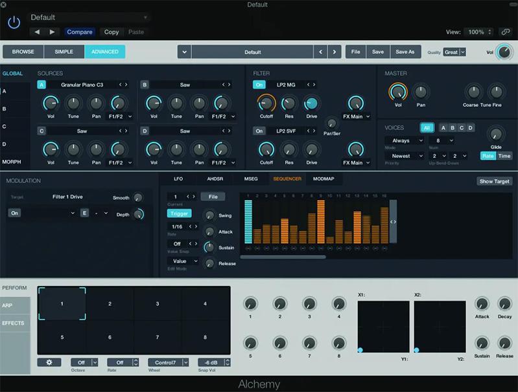Click the Snap Vol -6 dB stepper
Viewport: 518px width, 392px height.
pos(228,362)
